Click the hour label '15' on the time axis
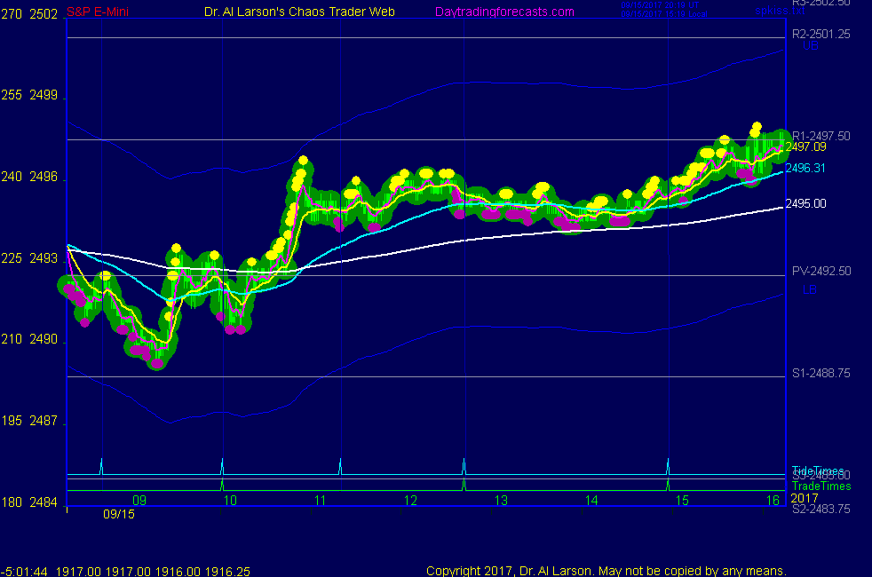The image size is (872, 577). tap(682, 501)
